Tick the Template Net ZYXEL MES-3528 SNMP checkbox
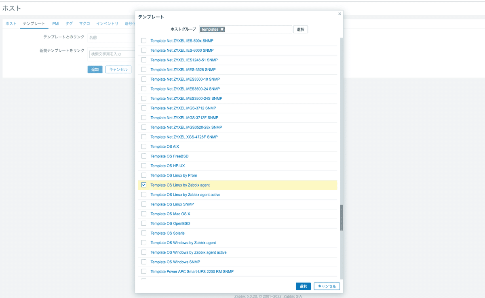The height and width of the screenshot is (298, 485). (143, 69)
